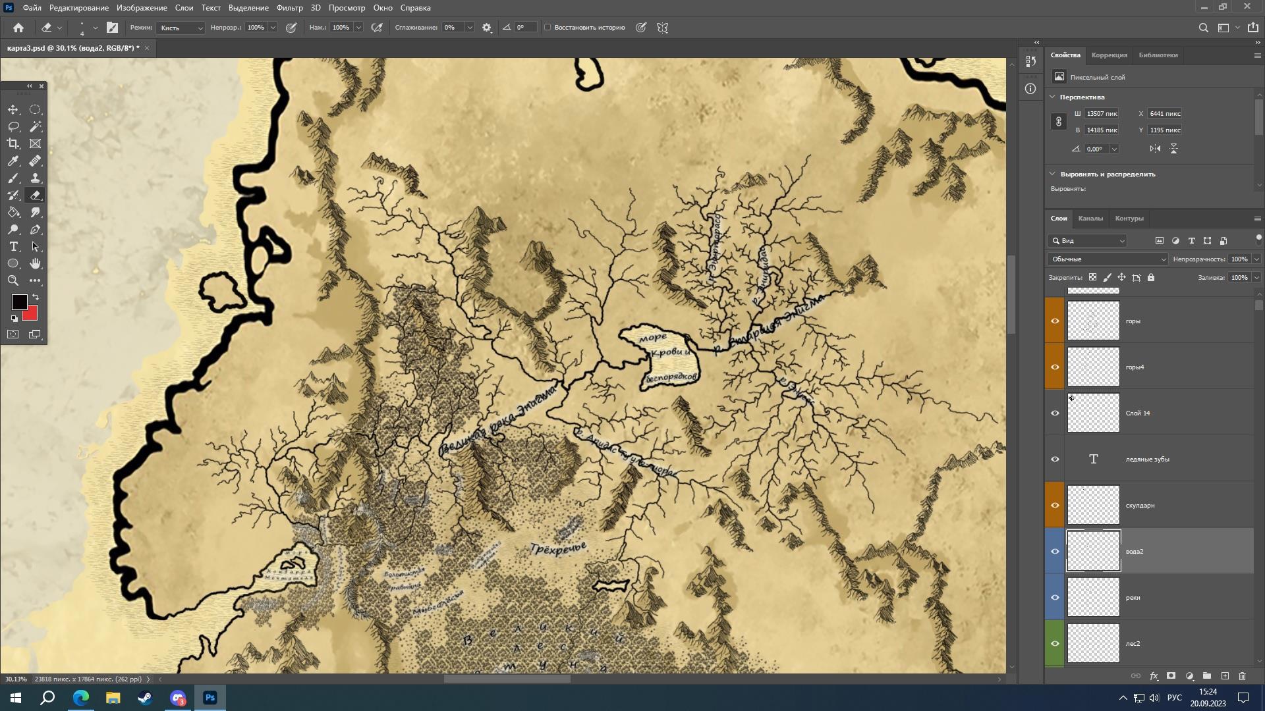Image resolution: width=1265 pixels, height=711 pixels.
Task: Open the Фильтр menu
Action: (289, 8)
